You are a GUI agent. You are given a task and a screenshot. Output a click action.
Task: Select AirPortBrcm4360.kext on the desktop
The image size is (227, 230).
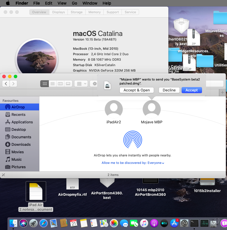coord(107,189)
